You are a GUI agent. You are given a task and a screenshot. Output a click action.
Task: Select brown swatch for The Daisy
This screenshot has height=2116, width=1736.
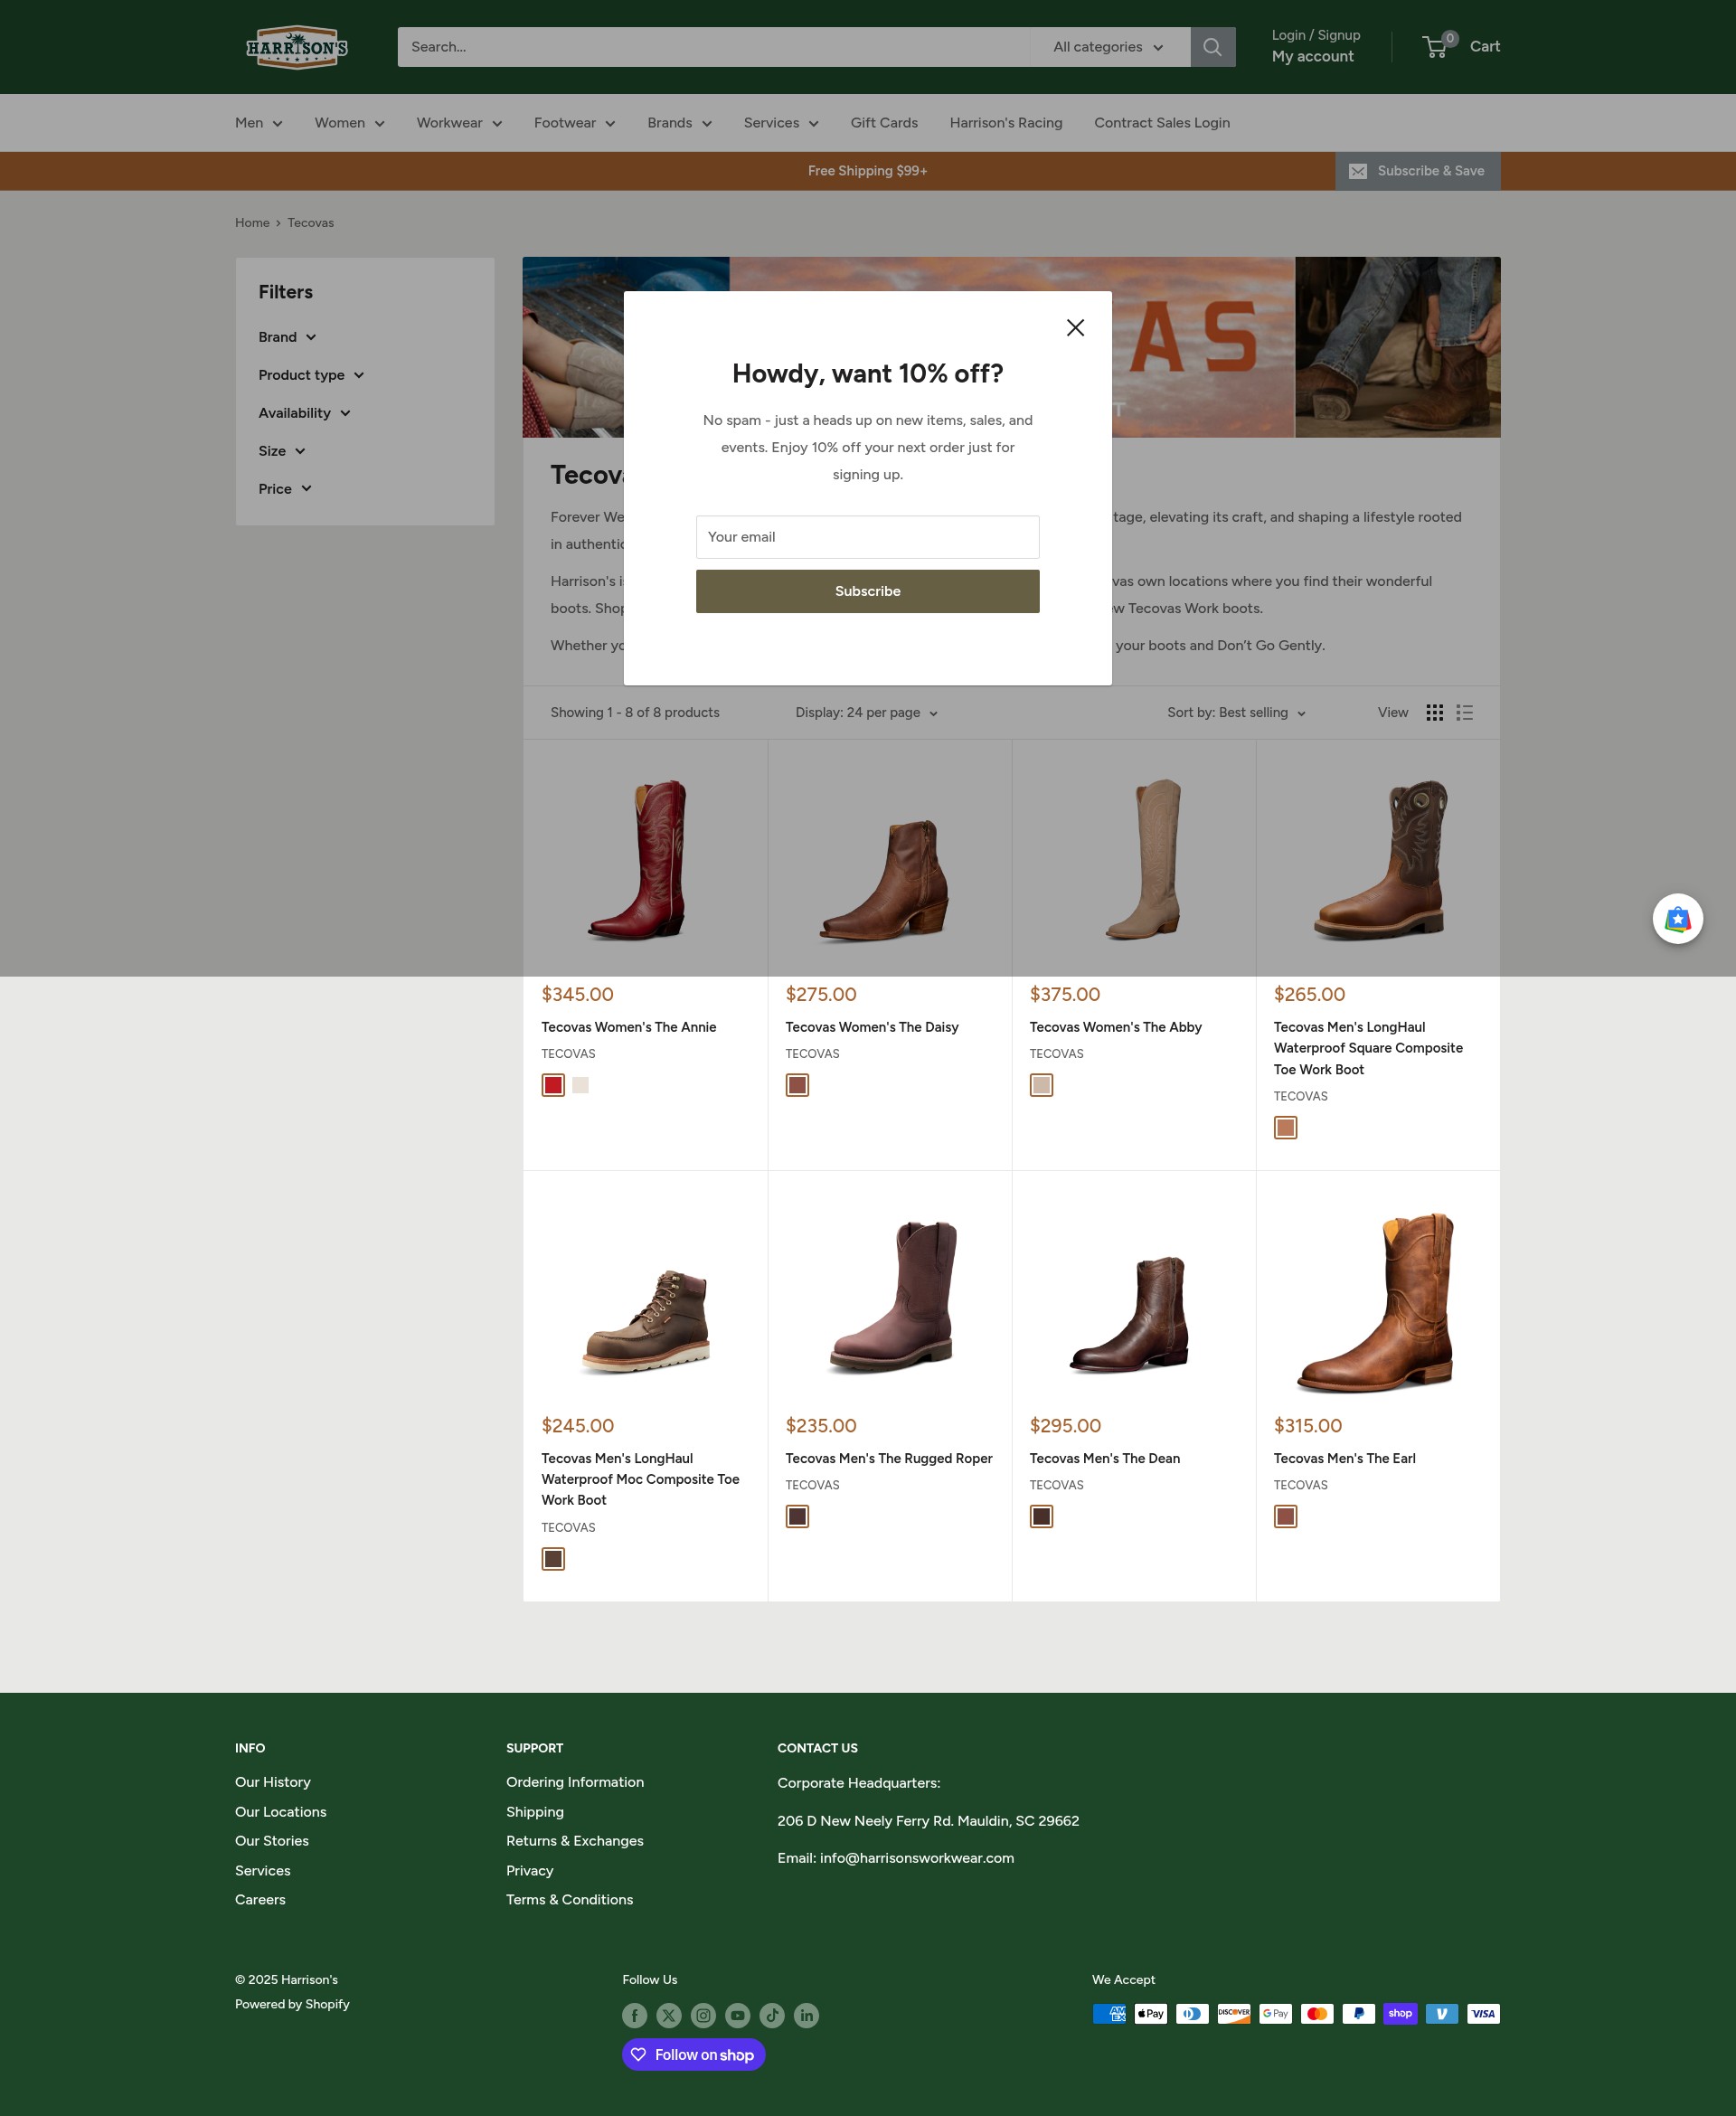797,1085
